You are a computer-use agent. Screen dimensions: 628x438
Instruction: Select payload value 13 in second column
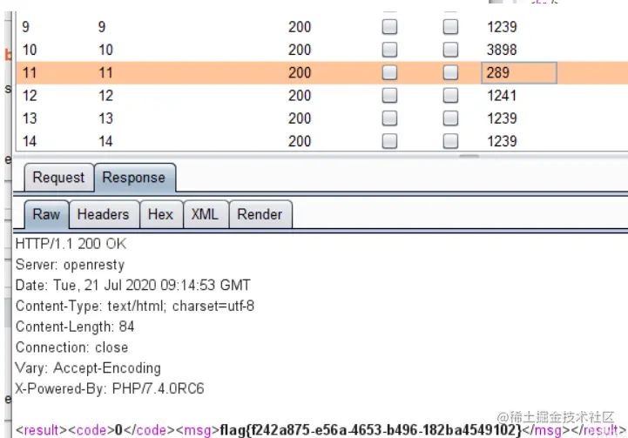(105, 118)
